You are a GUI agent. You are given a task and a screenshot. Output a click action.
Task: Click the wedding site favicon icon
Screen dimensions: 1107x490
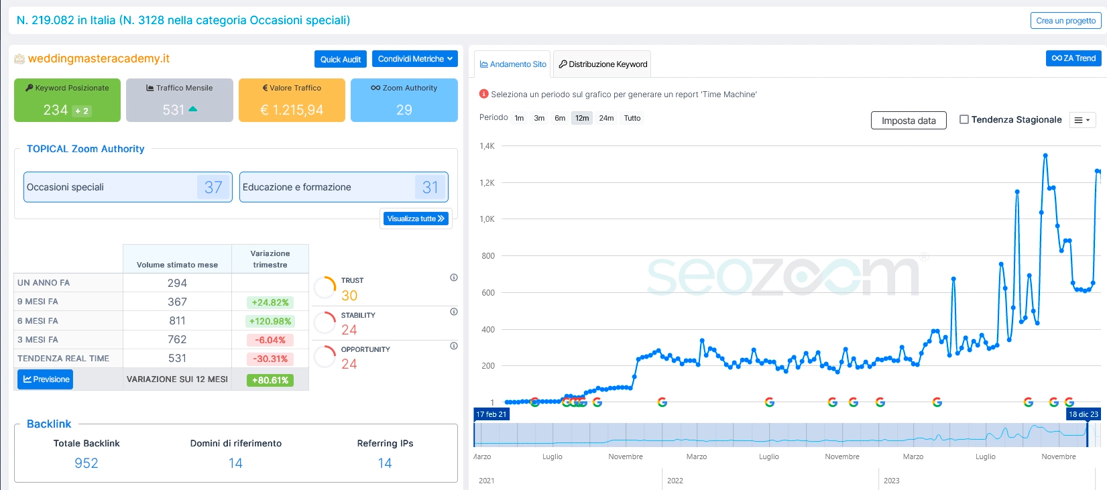tap(19, 59)
